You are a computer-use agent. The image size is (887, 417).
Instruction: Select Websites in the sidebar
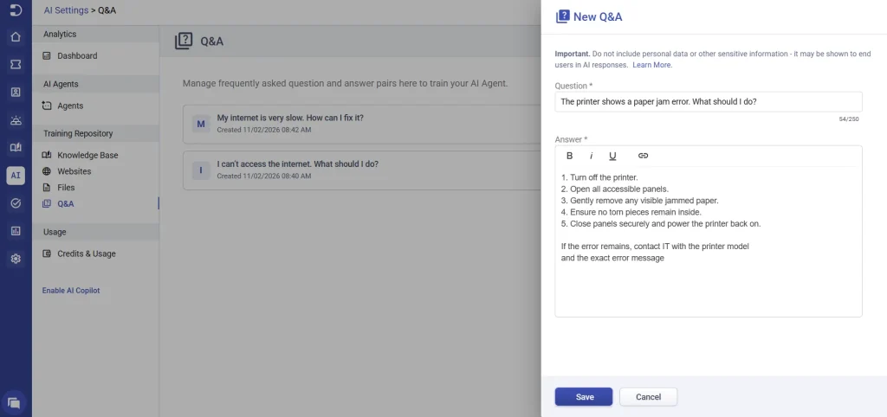click(74, 171)
